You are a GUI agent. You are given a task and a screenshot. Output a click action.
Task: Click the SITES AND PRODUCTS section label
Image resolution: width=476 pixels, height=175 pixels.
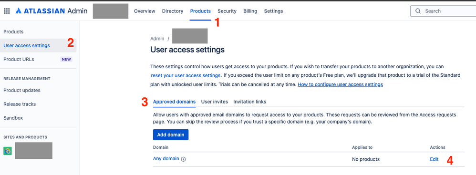pos(25,137)
